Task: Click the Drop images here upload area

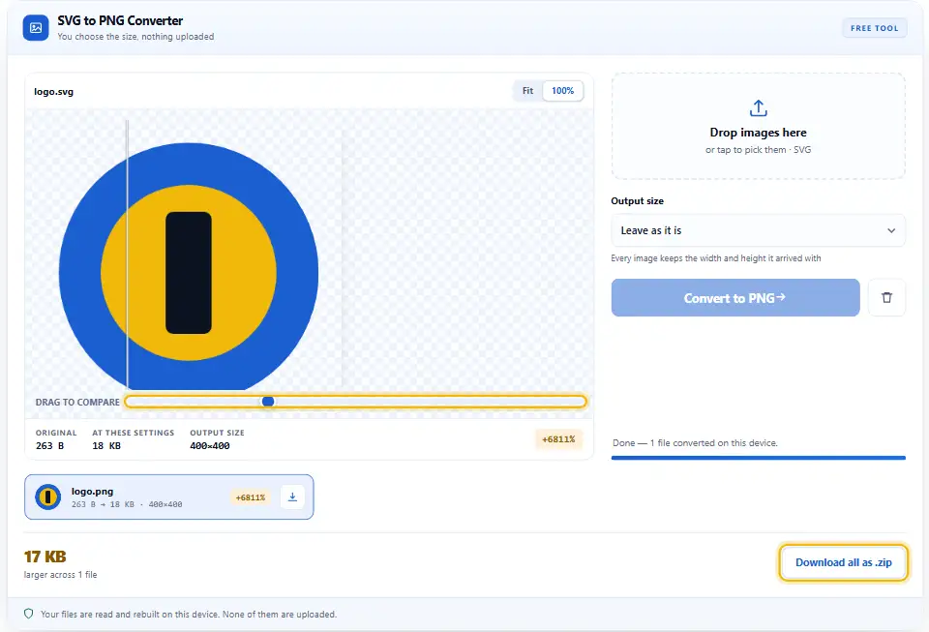Action: (x=758, y=126)
